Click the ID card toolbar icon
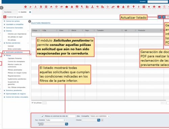Screen dimensions: 169x129 pyautogui.click(x=62, y=7)
